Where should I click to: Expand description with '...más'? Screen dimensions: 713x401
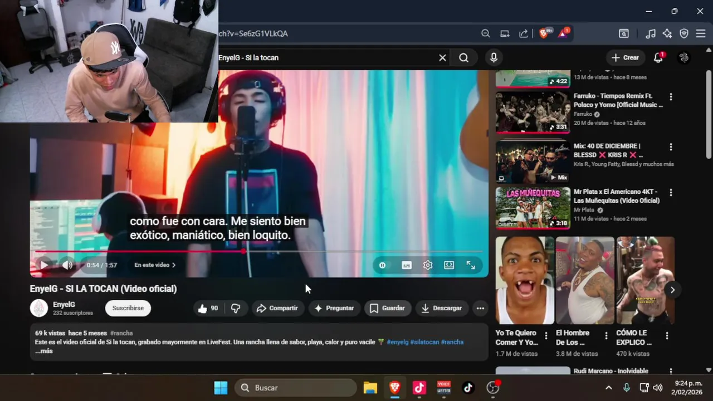point(44,351)
